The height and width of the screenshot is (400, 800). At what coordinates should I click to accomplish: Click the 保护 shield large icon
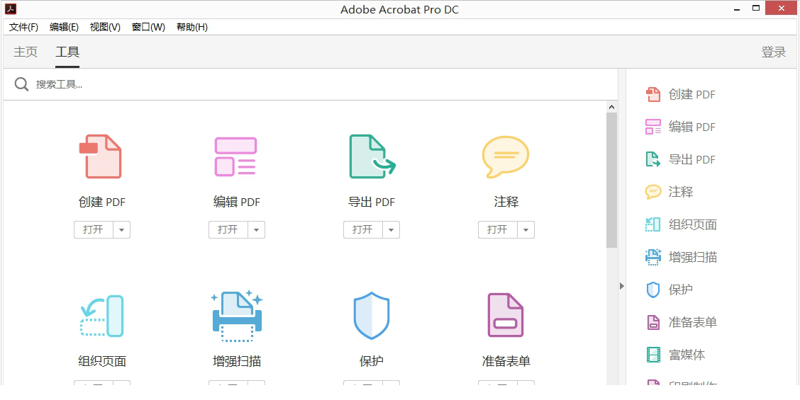[372, 316]
